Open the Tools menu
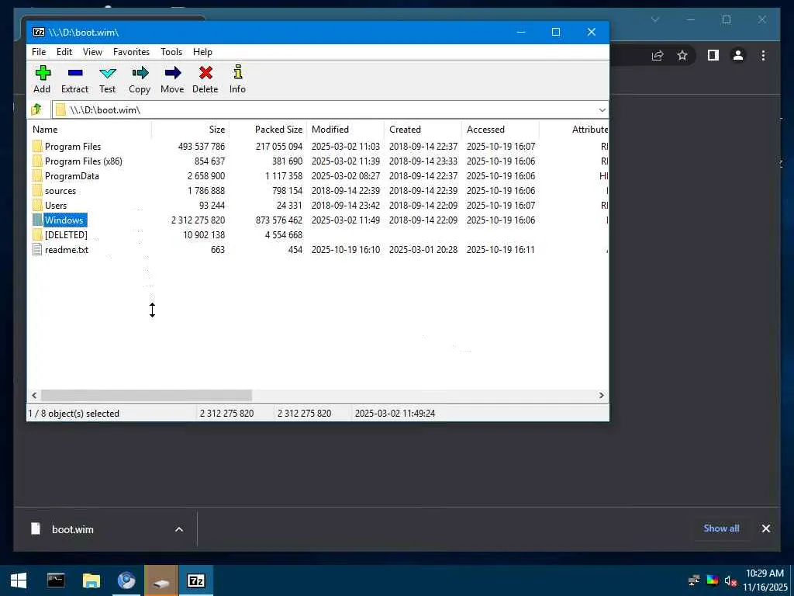 point(171,52)
